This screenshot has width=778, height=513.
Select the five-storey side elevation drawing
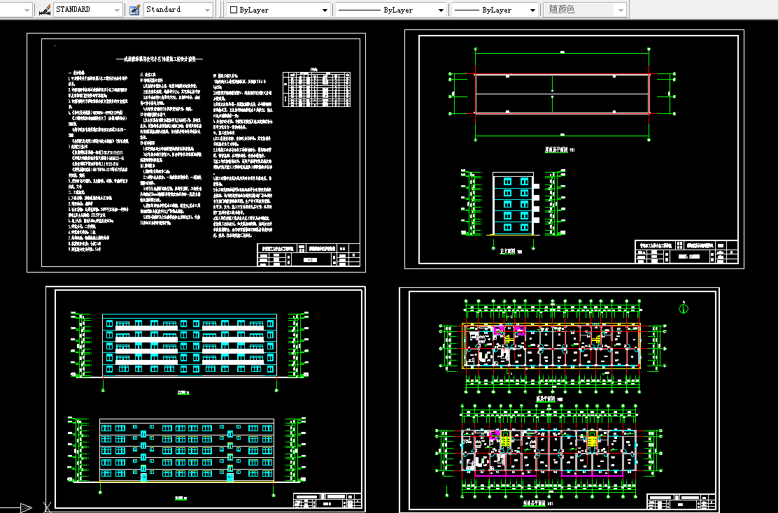(x=513, y=203)
